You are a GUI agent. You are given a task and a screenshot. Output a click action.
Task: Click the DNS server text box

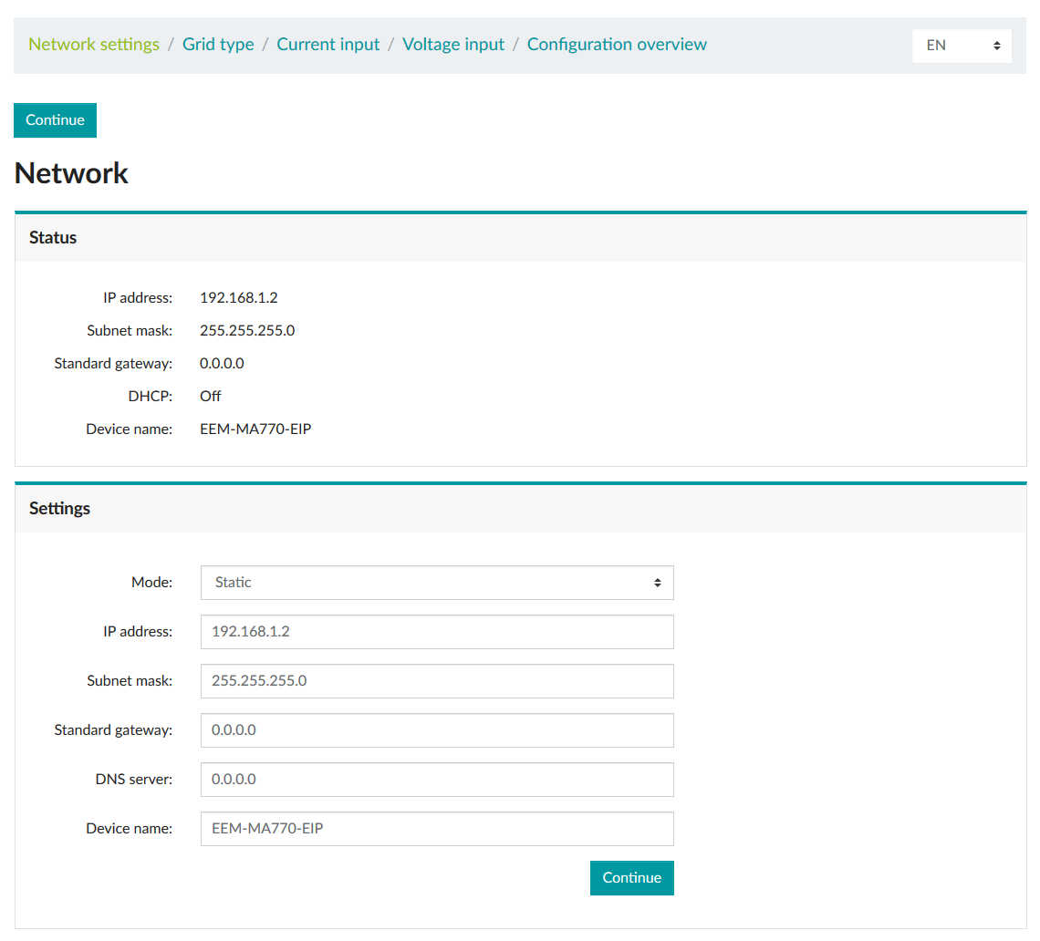click(437, 780)
